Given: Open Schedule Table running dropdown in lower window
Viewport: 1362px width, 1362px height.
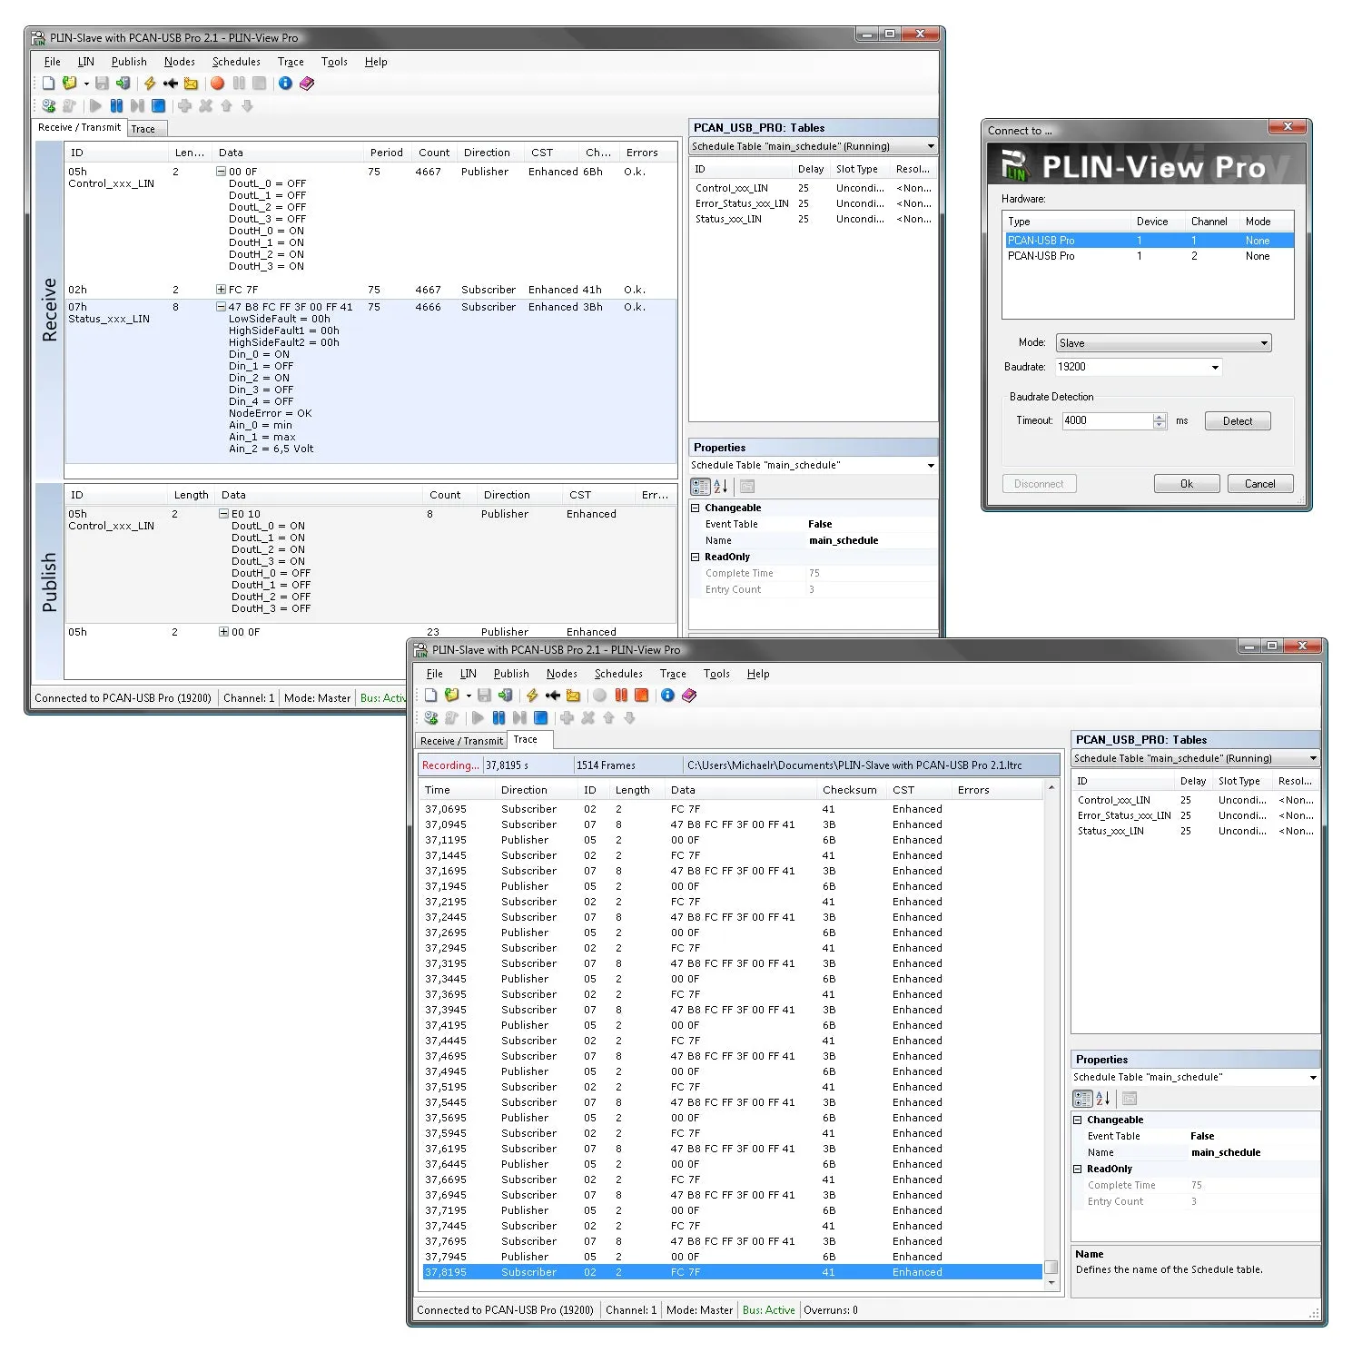Looking at the screenshot, I should (1313, 758).
